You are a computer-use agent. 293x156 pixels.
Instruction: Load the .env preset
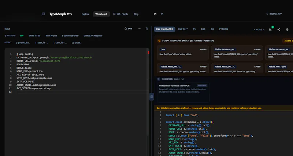22,35
